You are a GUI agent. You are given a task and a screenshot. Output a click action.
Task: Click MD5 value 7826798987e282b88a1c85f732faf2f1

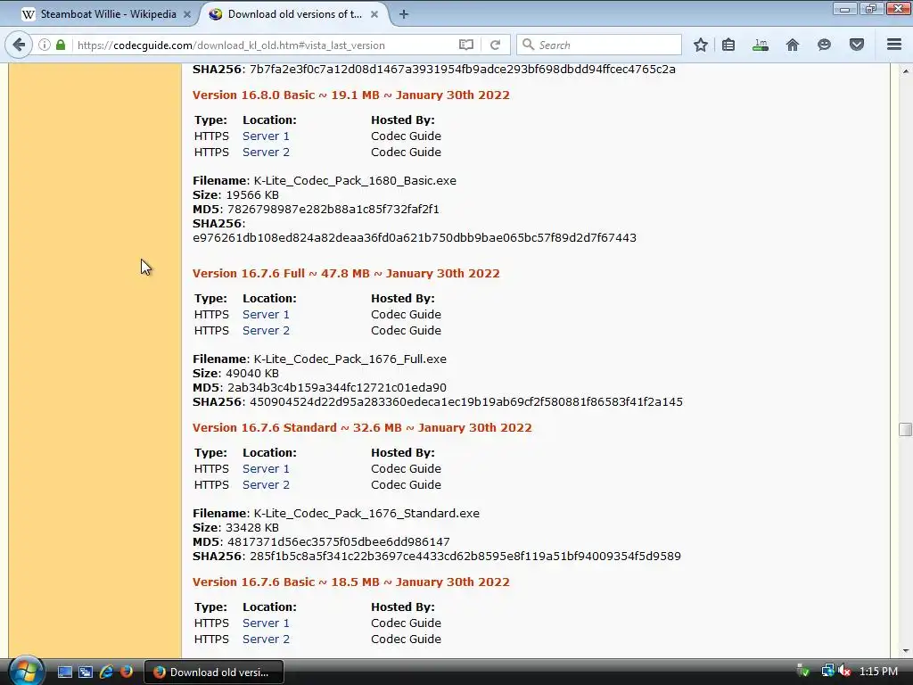point(333,209)
